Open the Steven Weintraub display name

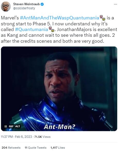(26, 4)
